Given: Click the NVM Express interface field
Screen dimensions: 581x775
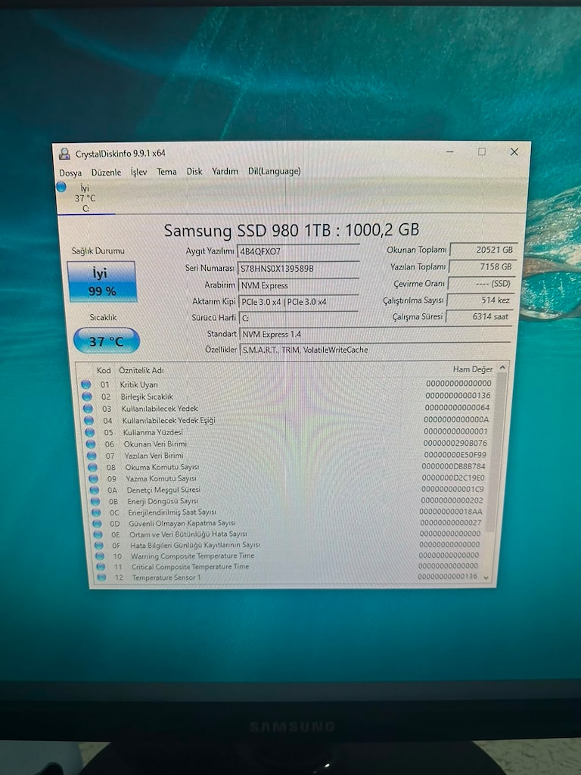Looking at the screenshot, I should (x=298, y=285).
